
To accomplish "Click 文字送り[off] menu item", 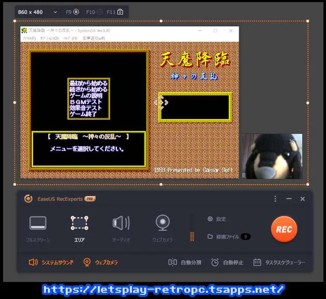I will pyautogui.click(x=94, y=38).
